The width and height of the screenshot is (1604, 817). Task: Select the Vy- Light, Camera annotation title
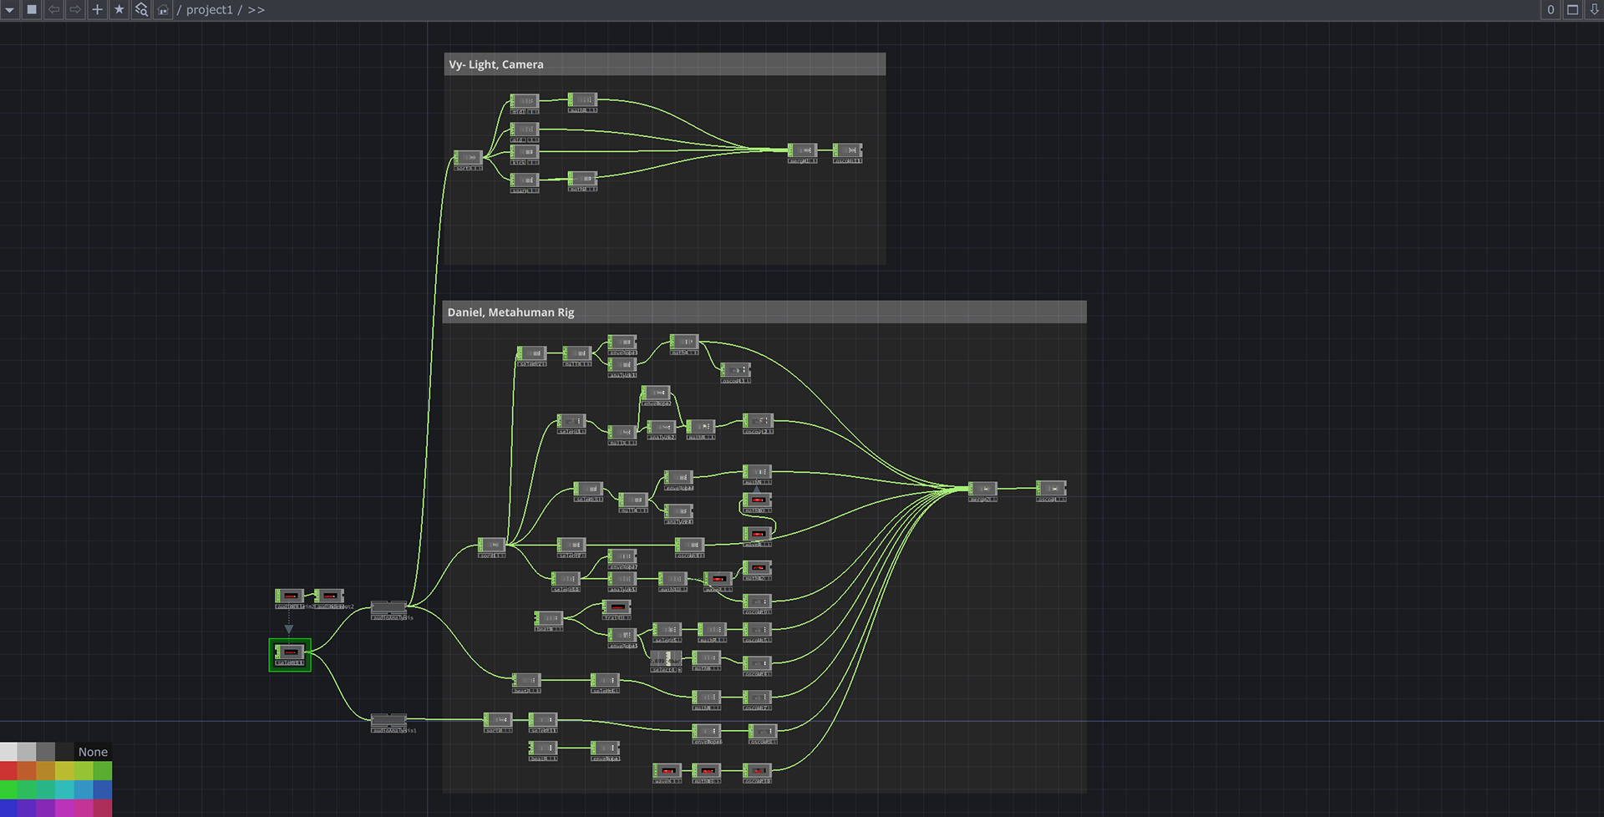pyautogui.click(x=496, y=64)
